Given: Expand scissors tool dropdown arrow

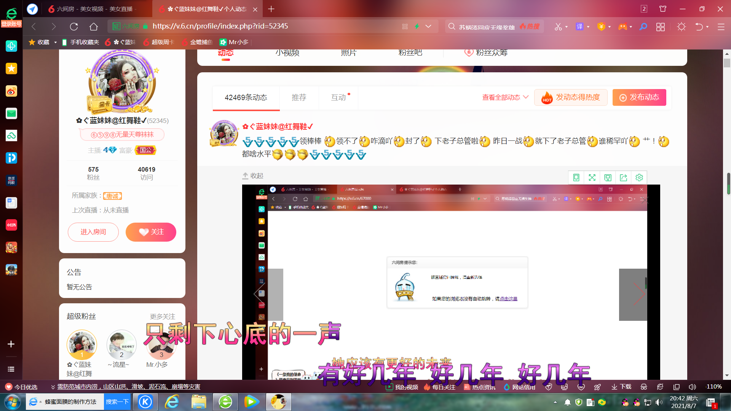Looking at the screenshot, I should [567, 27].
